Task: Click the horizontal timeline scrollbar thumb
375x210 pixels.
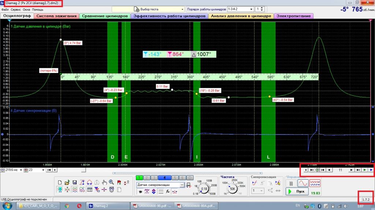Action: 83,170
